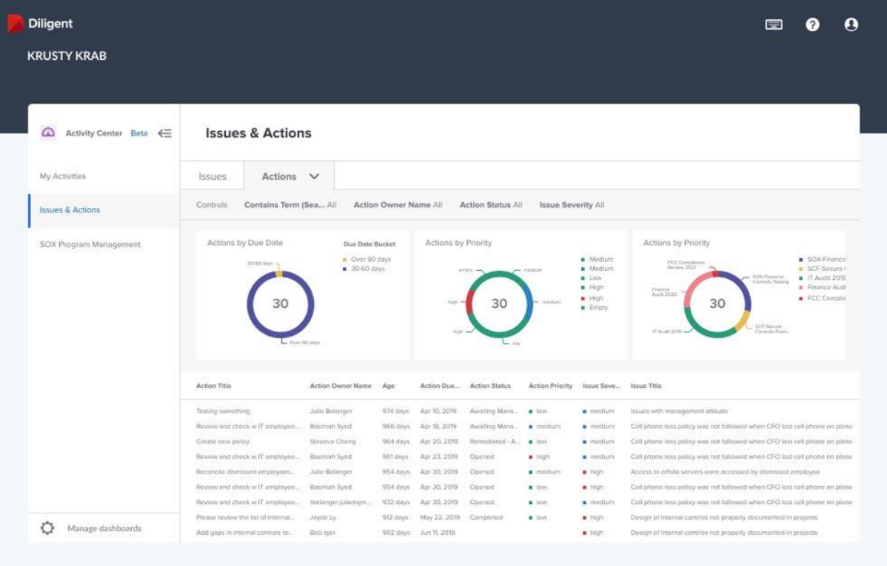Collapse the sidebar with the arrow icon

coord(164,132)
